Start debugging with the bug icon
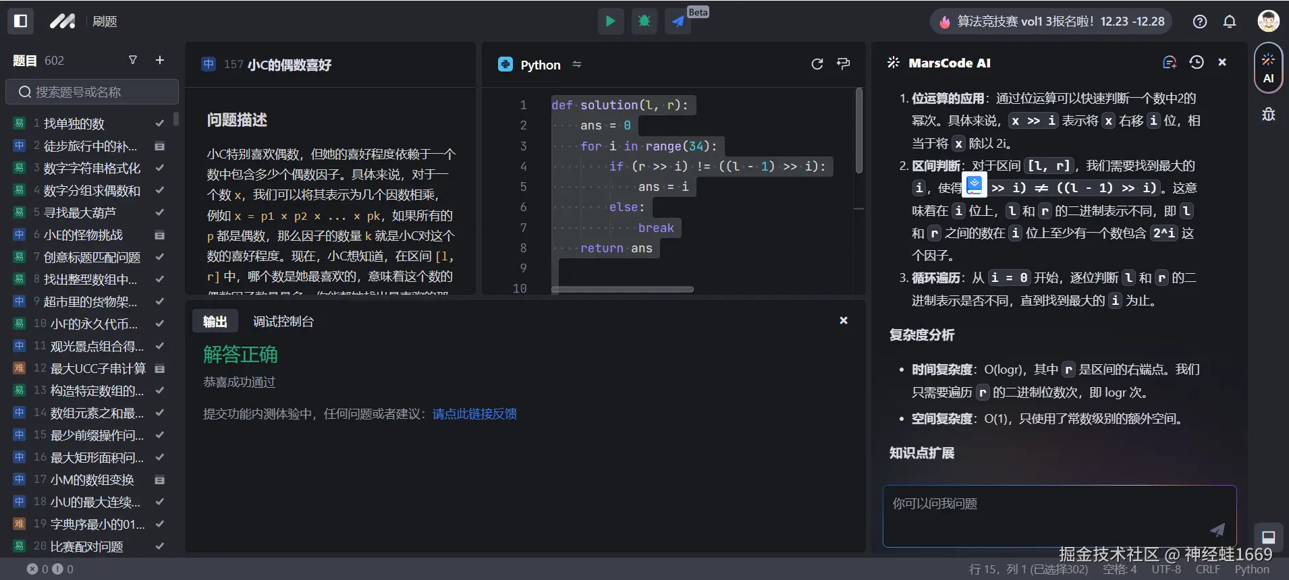The width and height of the screenshot is (1289, 580). [x=644, y=21]
